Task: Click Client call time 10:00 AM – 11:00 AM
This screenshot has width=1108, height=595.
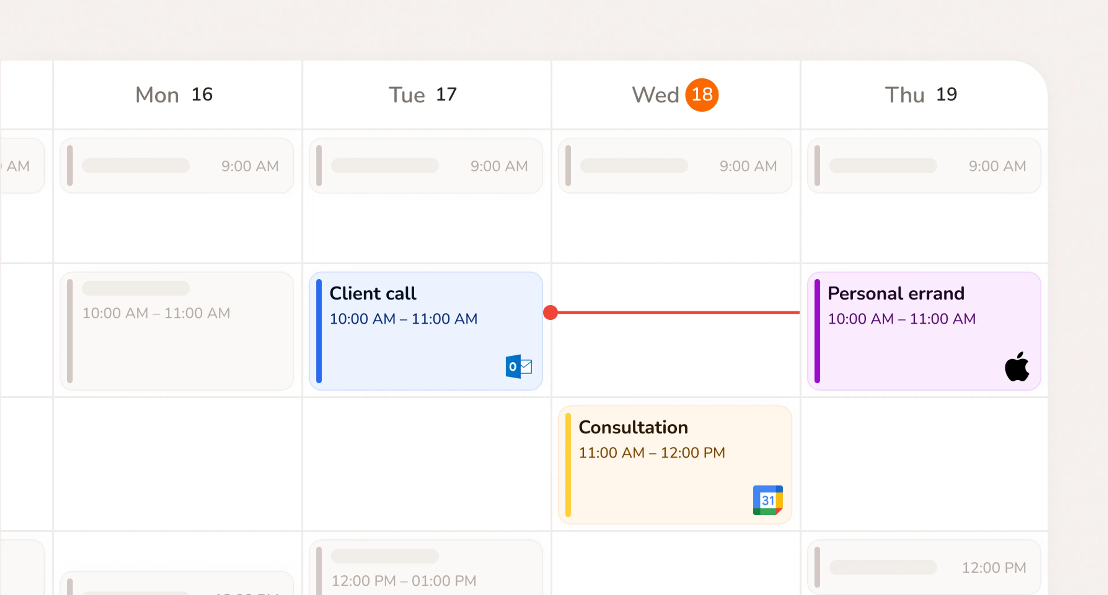Action: [x=403, y=319]
